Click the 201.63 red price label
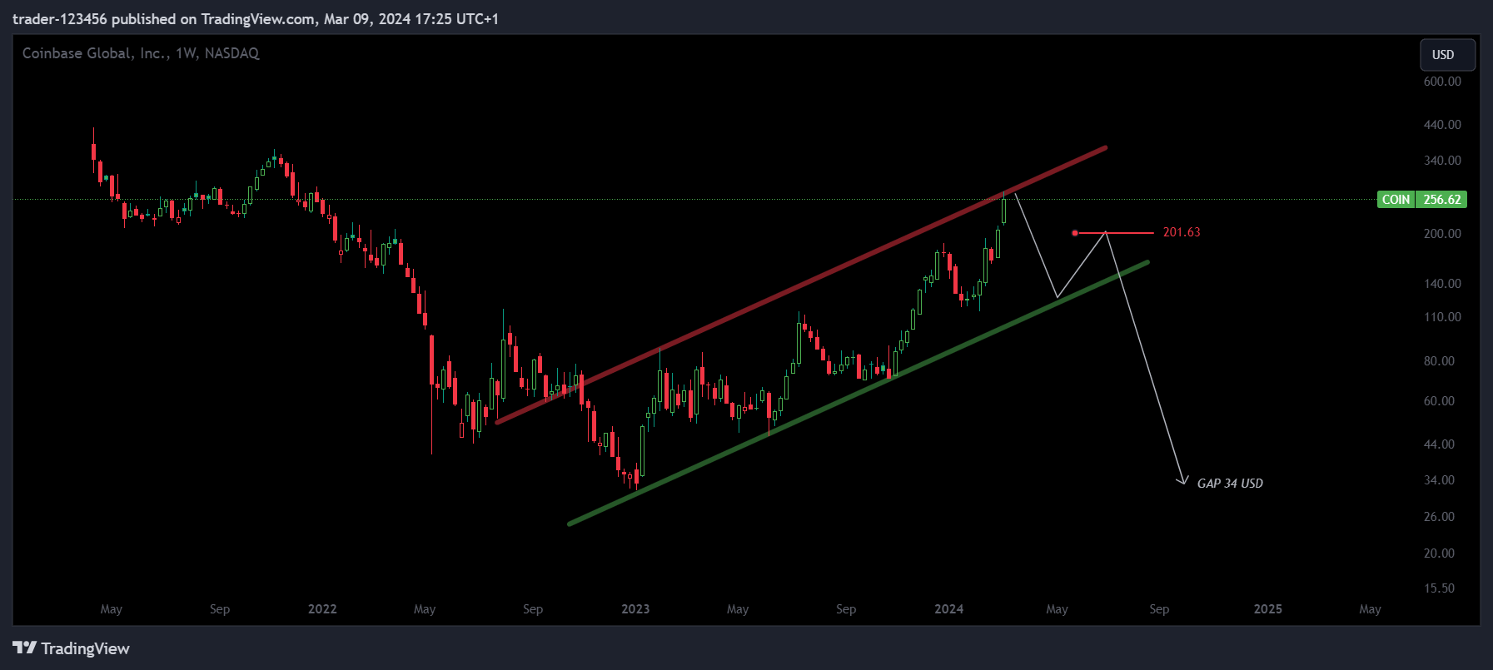The height and width of the screenshot is (670, 1493). click(x=1182, y=232)
